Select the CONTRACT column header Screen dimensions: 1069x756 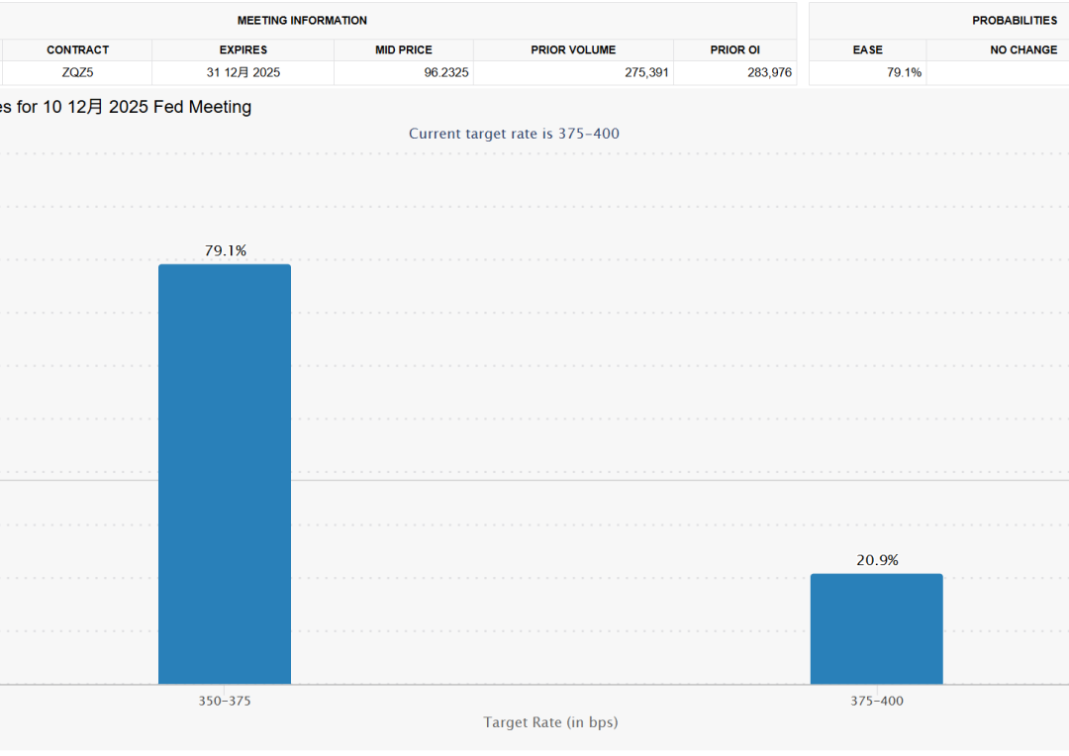tap(77, 49)
